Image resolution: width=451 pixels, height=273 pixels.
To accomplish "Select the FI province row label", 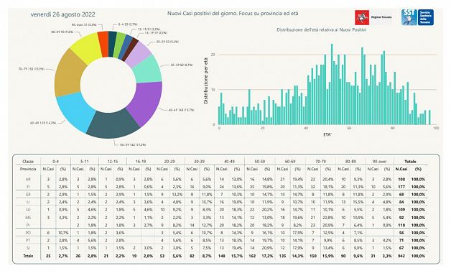I will [28, 187].
